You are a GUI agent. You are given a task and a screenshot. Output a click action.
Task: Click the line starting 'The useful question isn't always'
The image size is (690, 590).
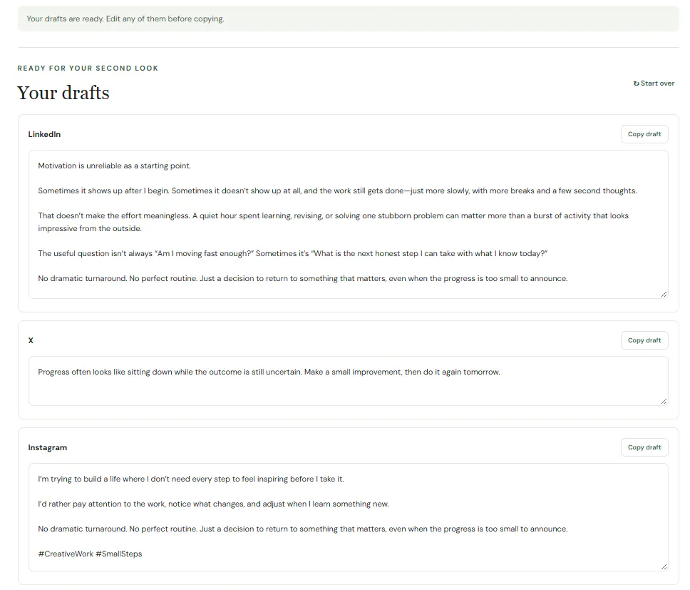point(293,253)
